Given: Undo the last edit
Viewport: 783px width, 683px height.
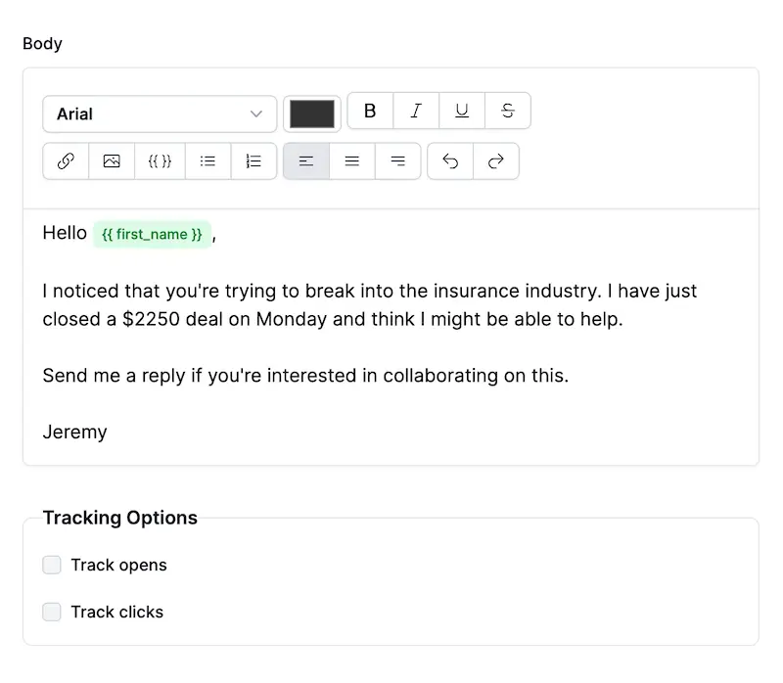Looking at the screenshot, I should [449, 160].
